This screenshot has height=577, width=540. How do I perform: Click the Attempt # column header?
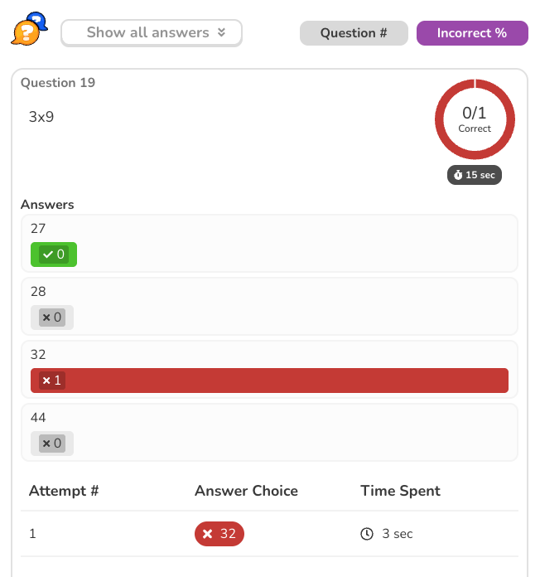(x=64, y=491)
